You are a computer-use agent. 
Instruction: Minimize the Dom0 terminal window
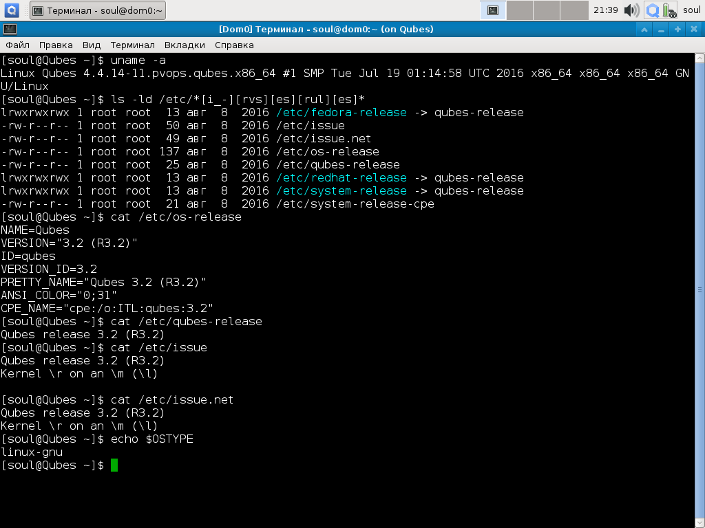point(661,29)
